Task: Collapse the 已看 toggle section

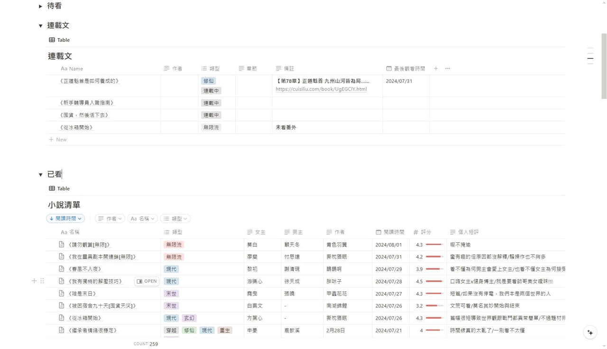Action: (41, 174)
